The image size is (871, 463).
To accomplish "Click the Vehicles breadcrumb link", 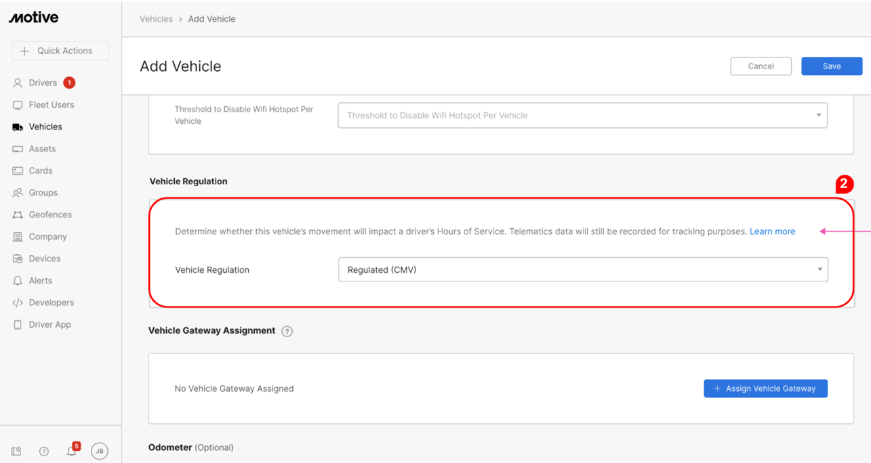I will 156,19.
